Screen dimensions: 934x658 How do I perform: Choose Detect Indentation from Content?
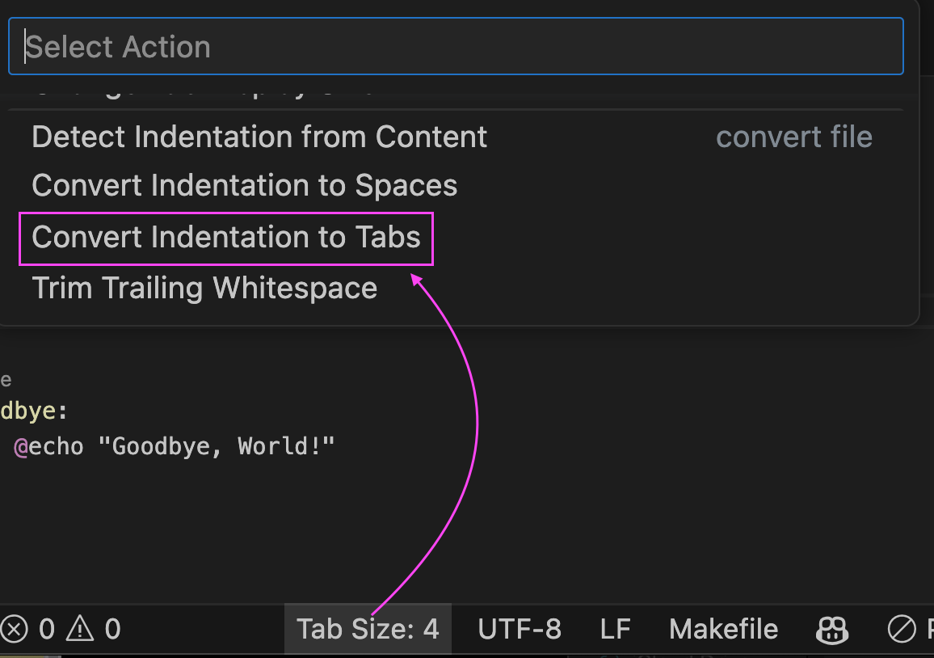(259, 137)
